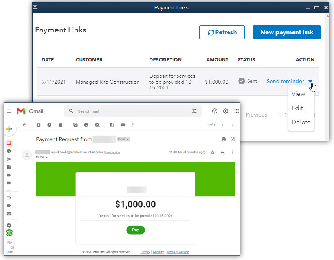334x260 pixels.
Task: Expand More labels chevron in Gmail sidebar
Action: [9, 191]
